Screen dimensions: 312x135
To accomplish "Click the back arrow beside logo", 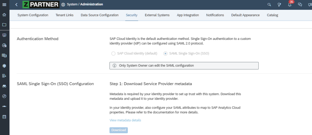I will point(16,5).
